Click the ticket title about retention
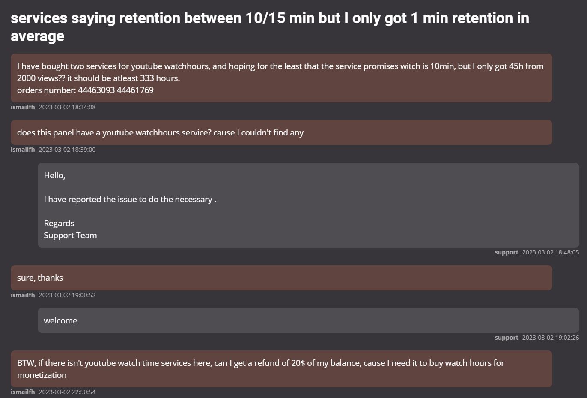 [270, 27]
